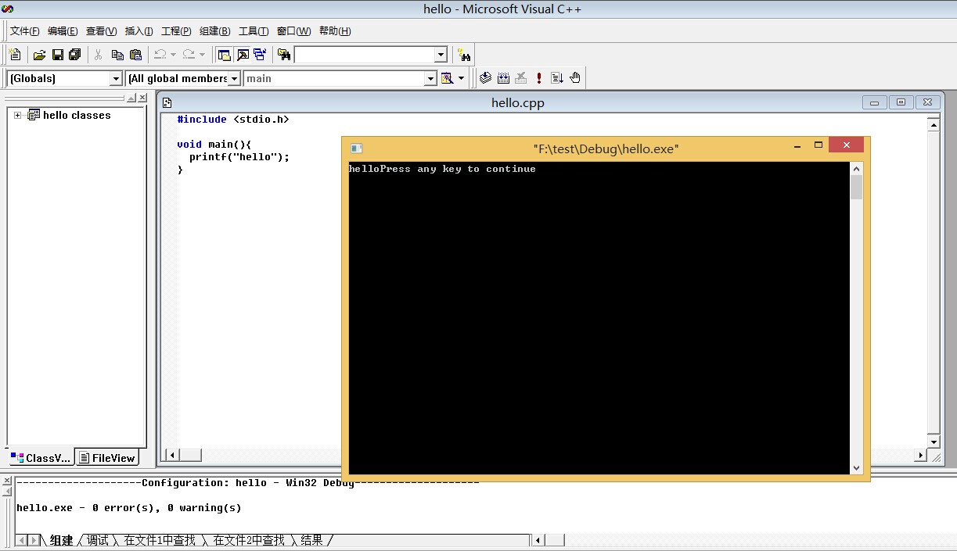Open the Window List
The width and height of the screenshot is (957, 551).
[x=260, y=55]
